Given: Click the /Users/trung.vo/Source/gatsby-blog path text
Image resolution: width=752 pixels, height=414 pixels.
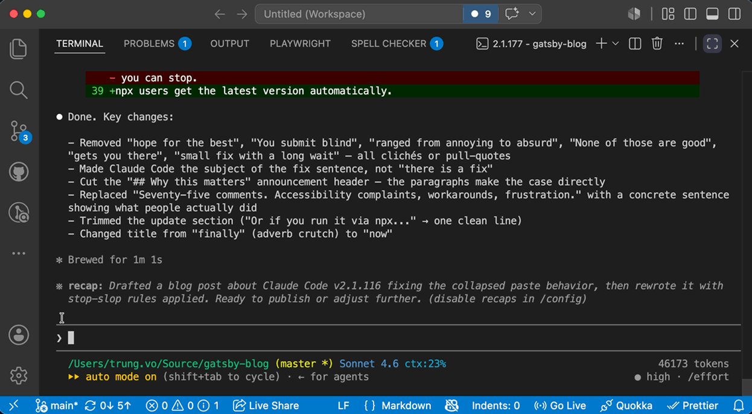Looking at the screenshot, I should (x=168, y=364).
